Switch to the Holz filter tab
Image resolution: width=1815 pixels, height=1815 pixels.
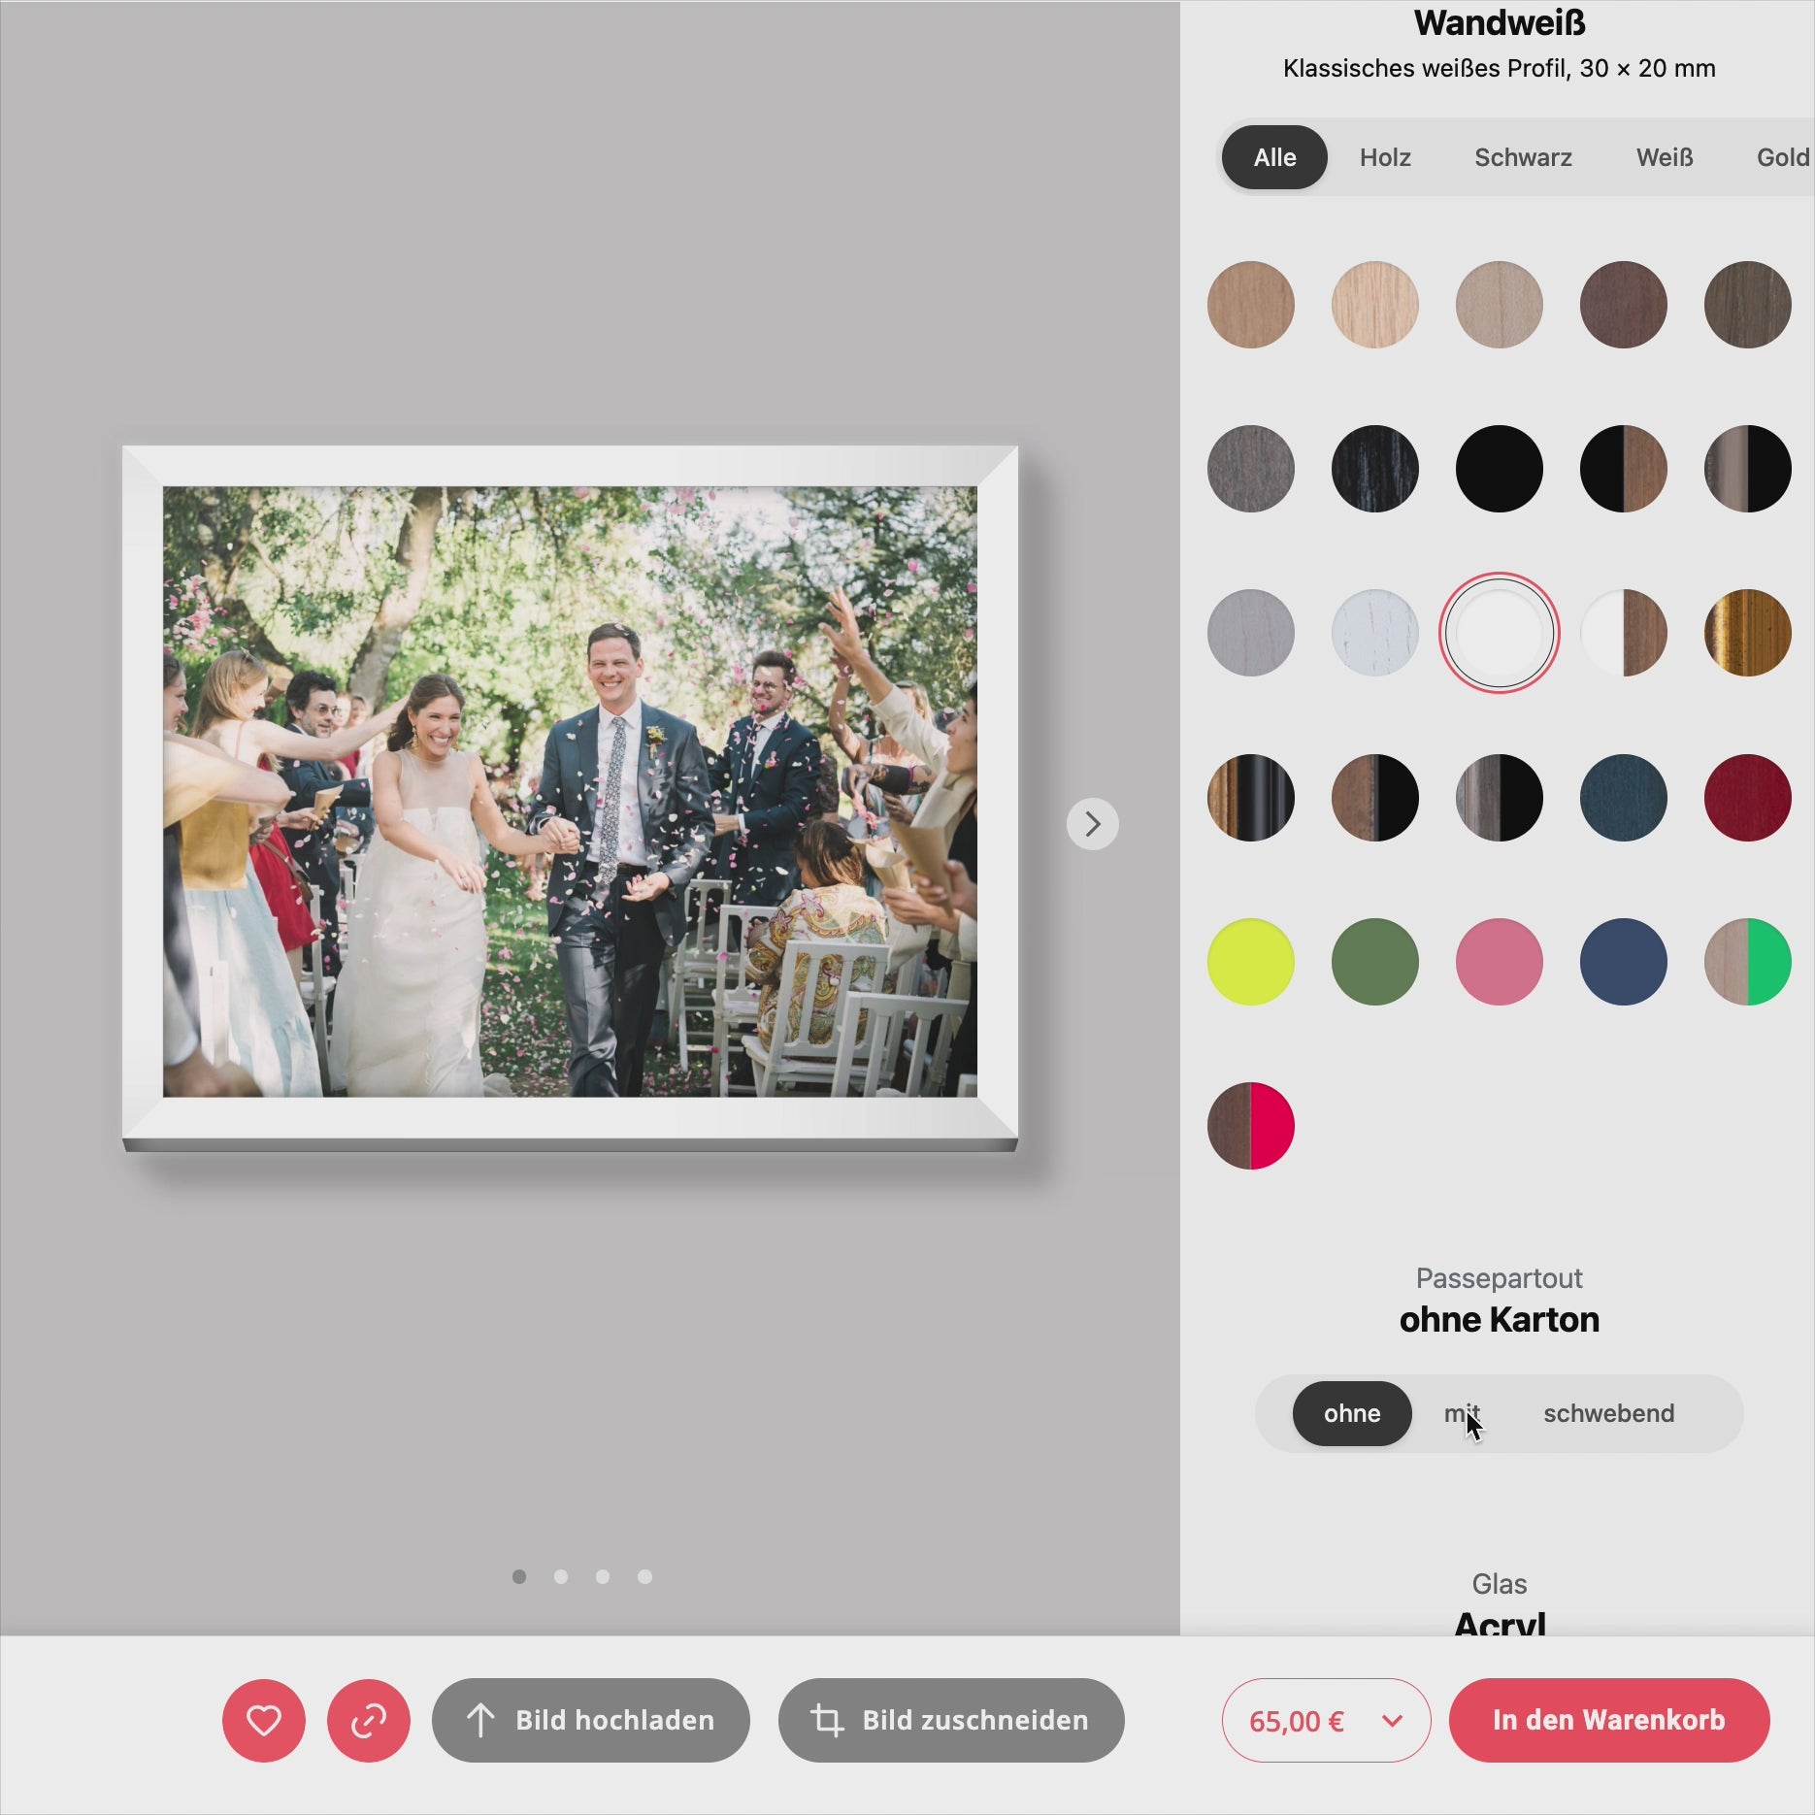pos(1385,157)
